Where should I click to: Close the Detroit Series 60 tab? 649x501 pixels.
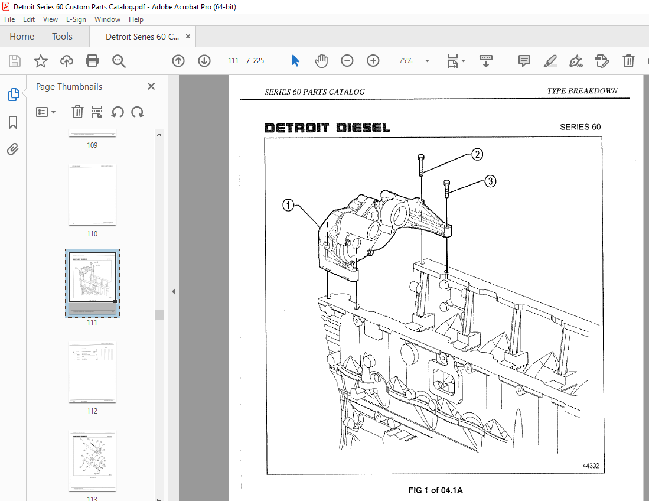pyautogui.click(x=188, y=37)
